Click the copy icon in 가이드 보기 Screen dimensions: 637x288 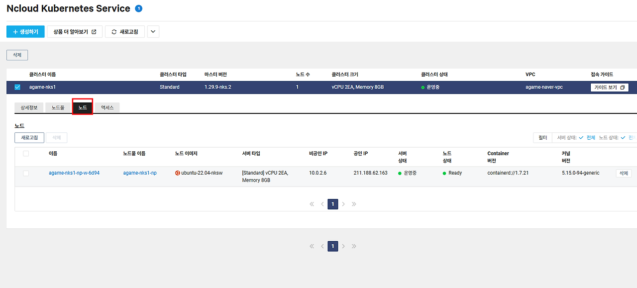pos(622,87)
